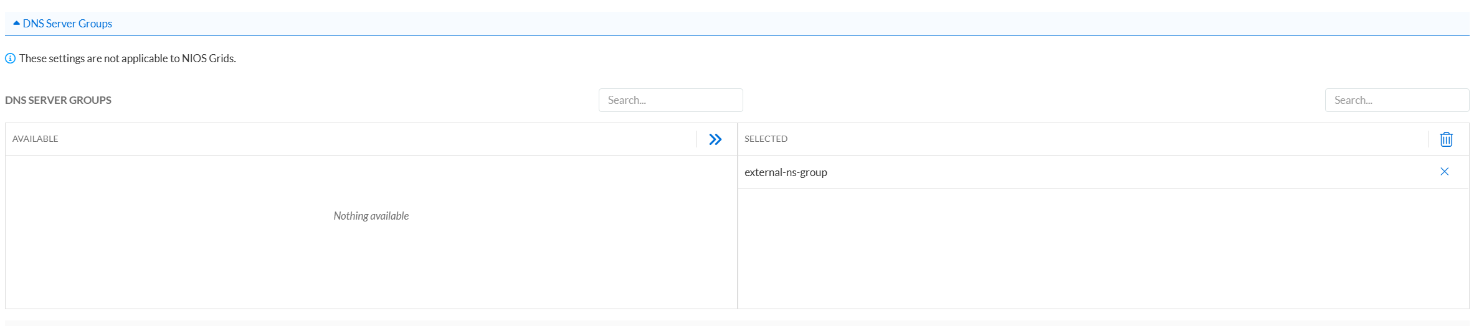Click the gray strip beneath the list panels
Image resolution: width=1474 pixels, height=326 pixels.
737,322
